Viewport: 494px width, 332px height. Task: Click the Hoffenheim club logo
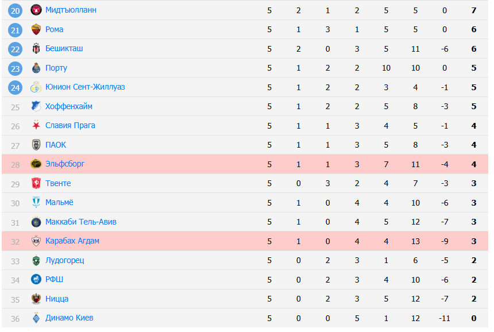pyautogui.click(x=36, y=106)
